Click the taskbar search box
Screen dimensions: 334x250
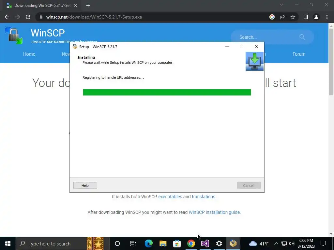[x=63, y=243]
